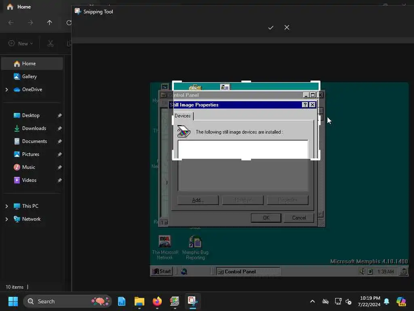Select Home in the navigation pane
This screenshot has width=414, height=311.
click(32, 64)
